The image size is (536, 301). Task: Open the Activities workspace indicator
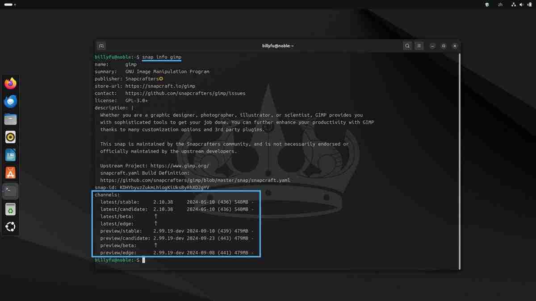[9, 4]
